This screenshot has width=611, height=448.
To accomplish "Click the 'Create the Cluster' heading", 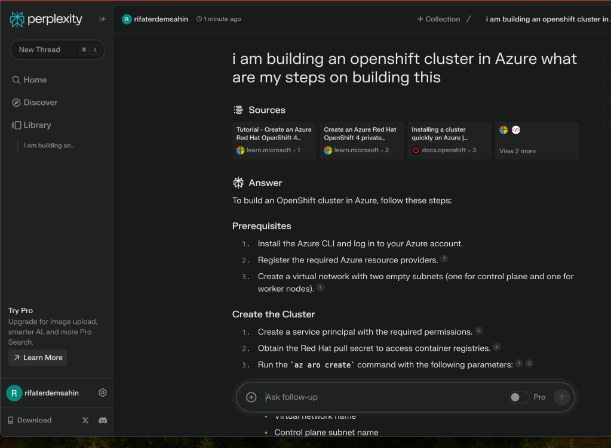I will pyautogui.click(x=274, y=314).
